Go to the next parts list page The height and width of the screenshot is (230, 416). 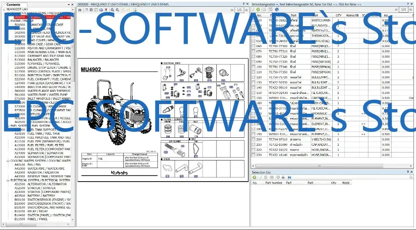[x=411, y=10]
